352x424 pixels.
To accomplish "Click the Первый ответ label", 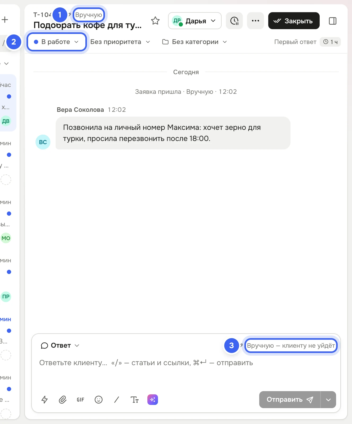I will [295, 42].
